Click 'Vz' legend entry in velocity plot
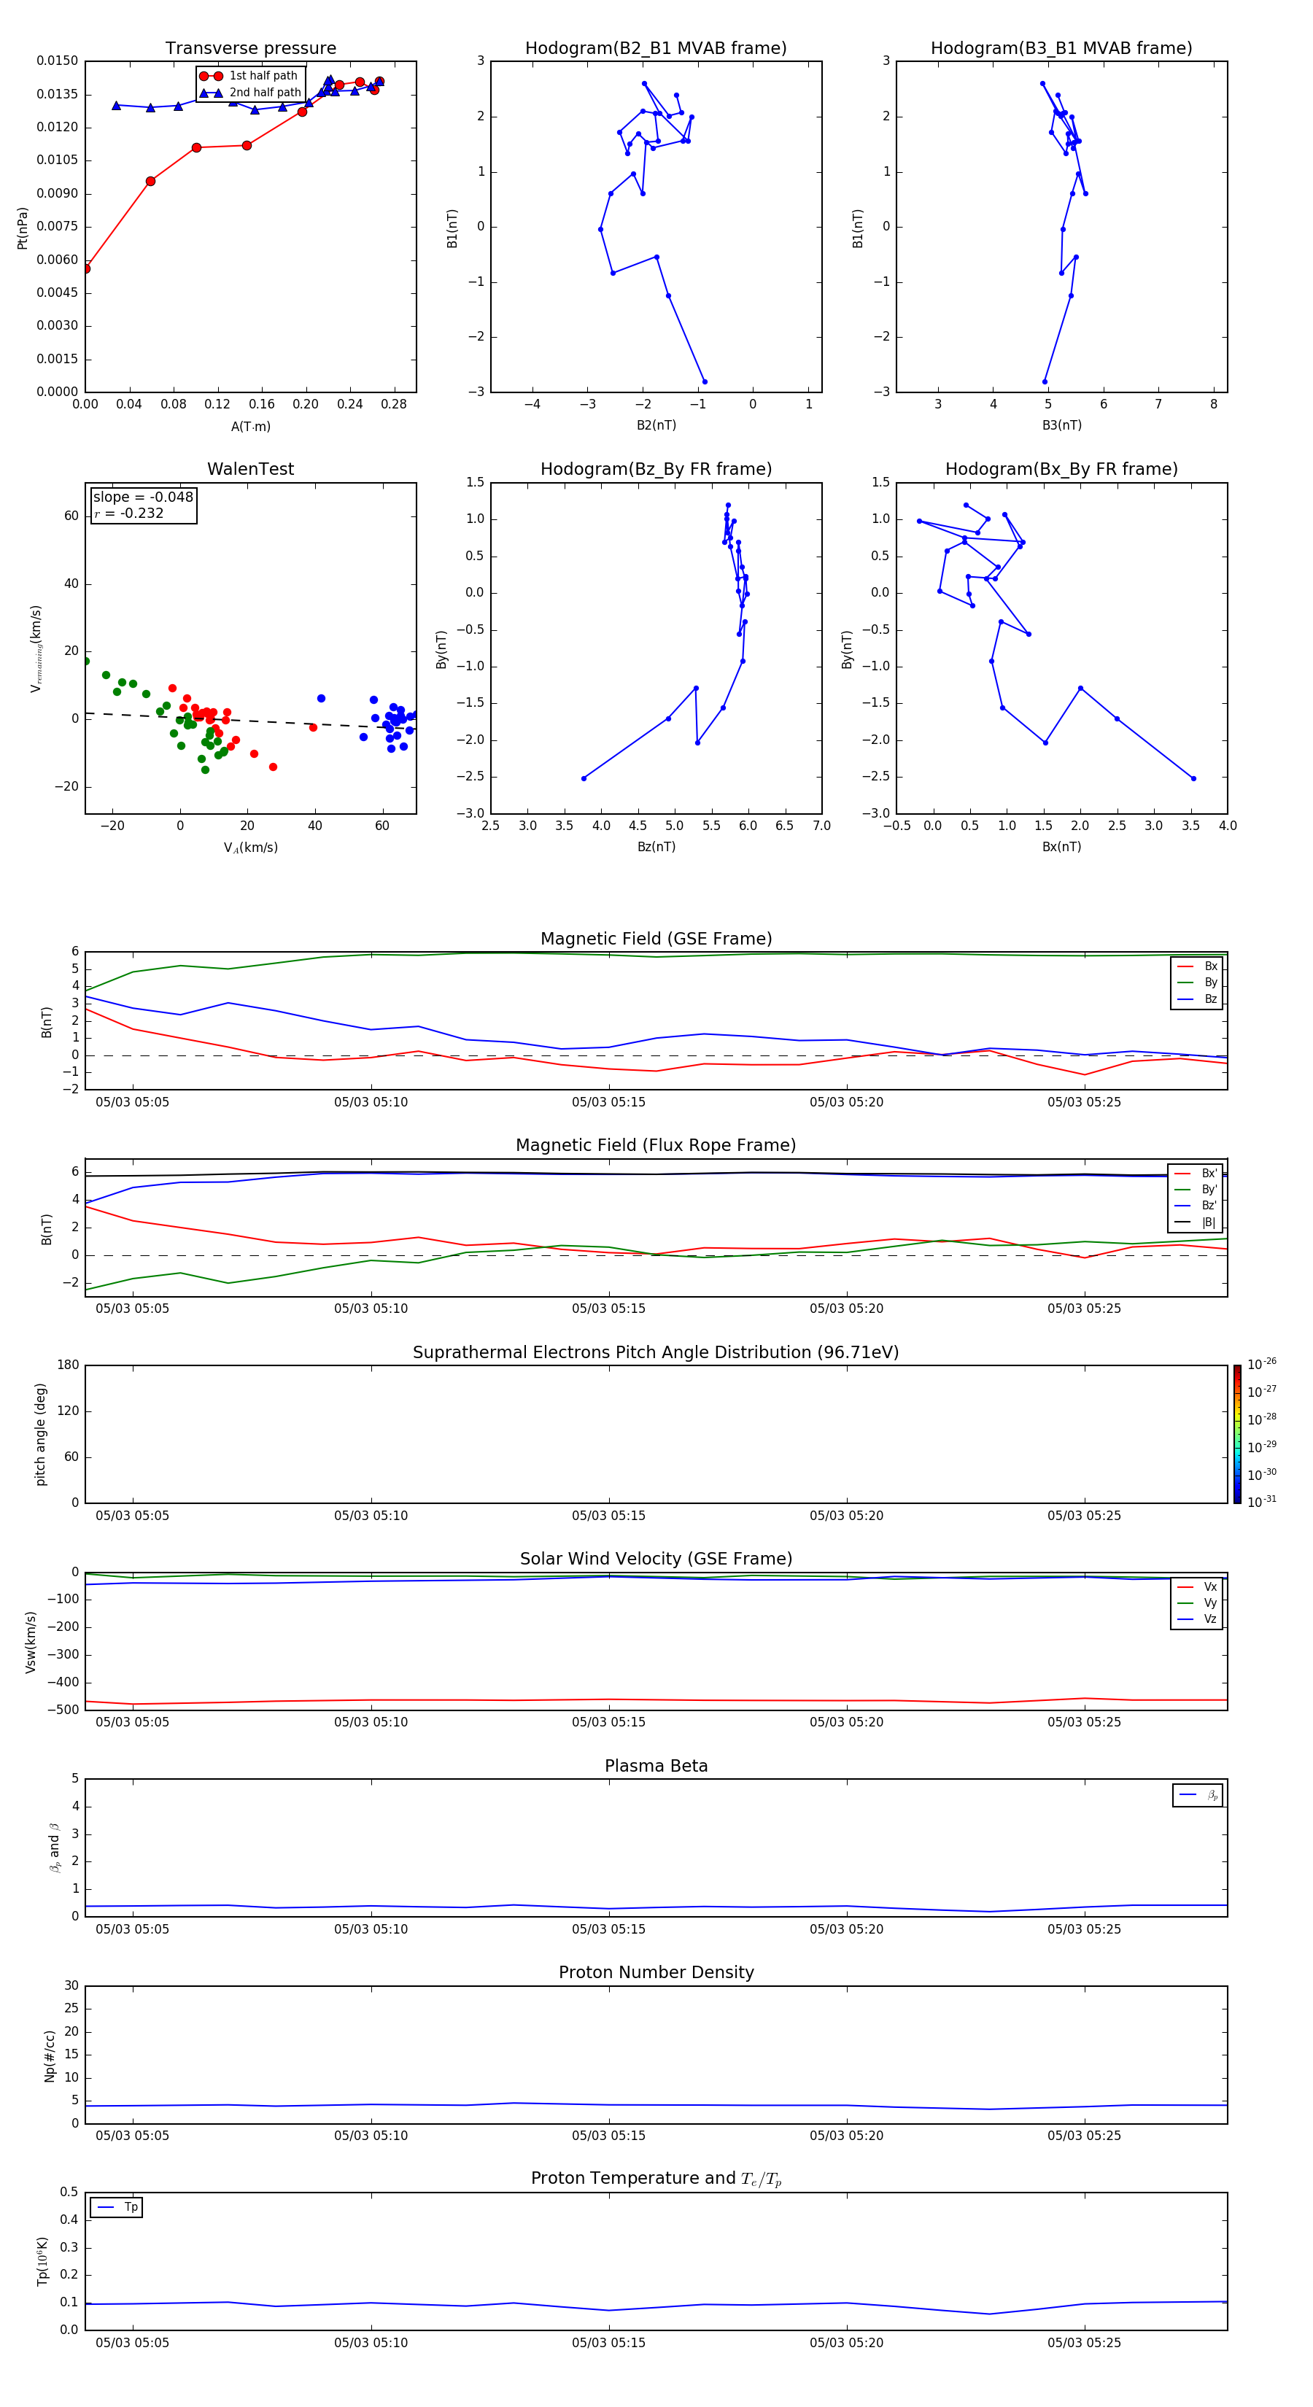 tap(1198, 1619)
